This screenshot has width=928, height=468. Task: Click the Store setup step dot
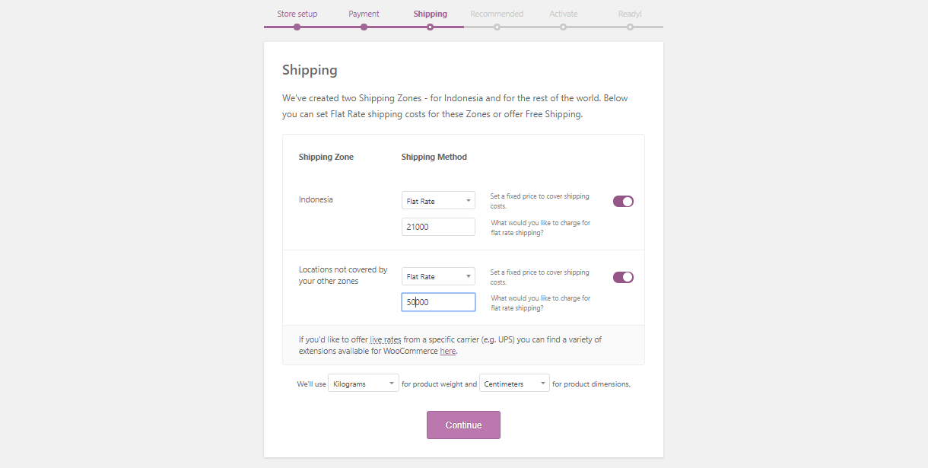pyautogui.click(x=297, y=27)
